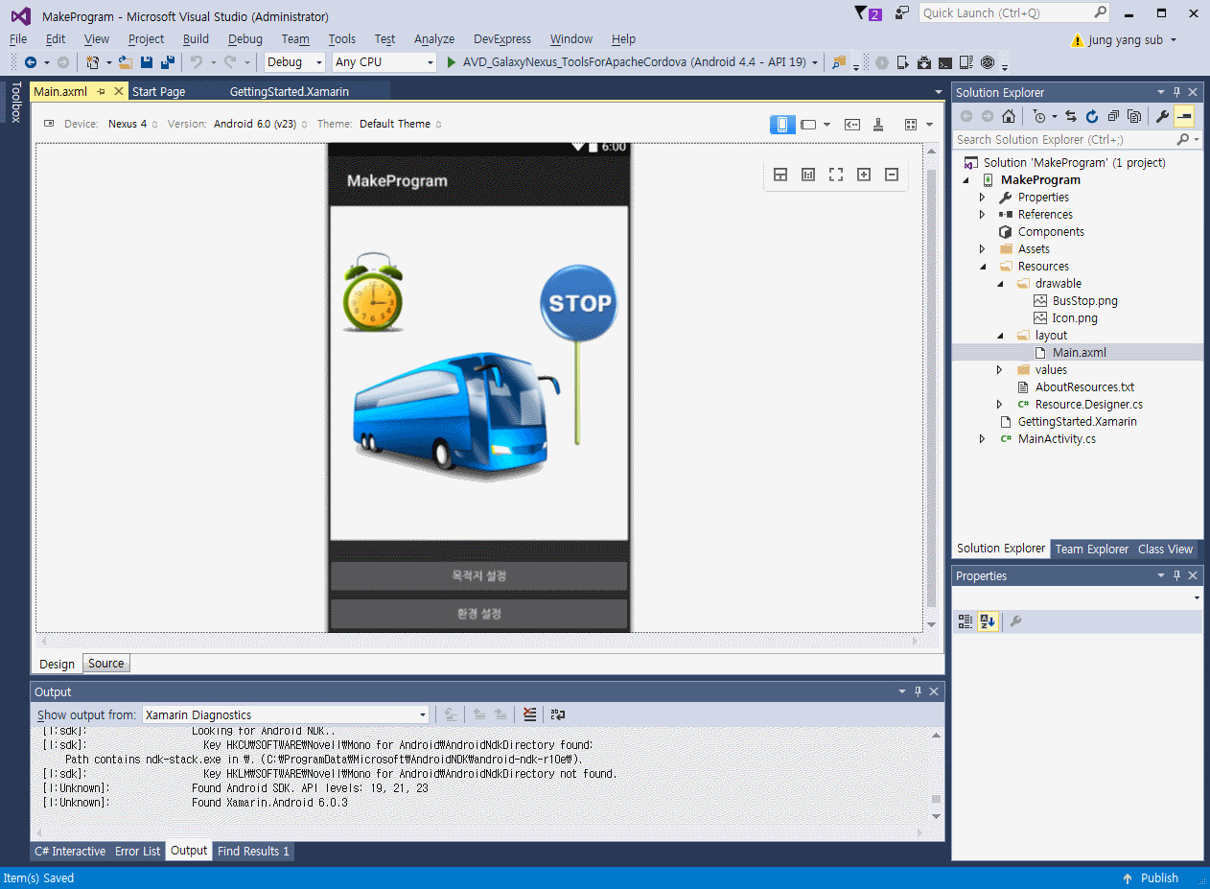The height and width of the screenshot is (889, 1210).
Task: Select BusStop.png in Solution Explorer
Action: point(1085,300)
